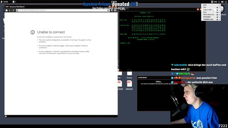This screenshot has height=128, width=228.
Task: Select the TellMyWifiLoveHer network
Action: click(x=211, y=19)
